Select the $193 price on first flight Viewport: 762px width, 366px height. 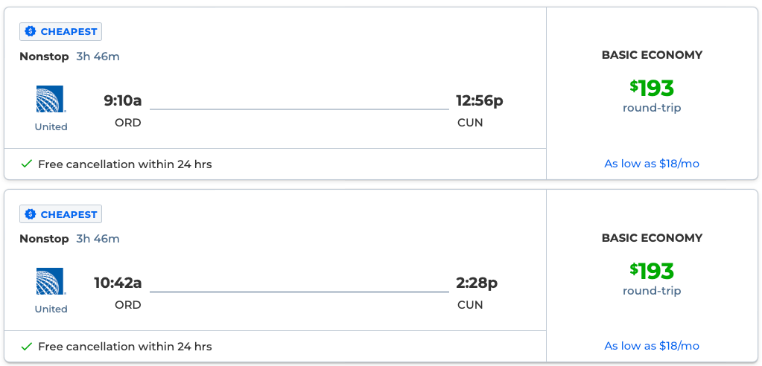652,88
